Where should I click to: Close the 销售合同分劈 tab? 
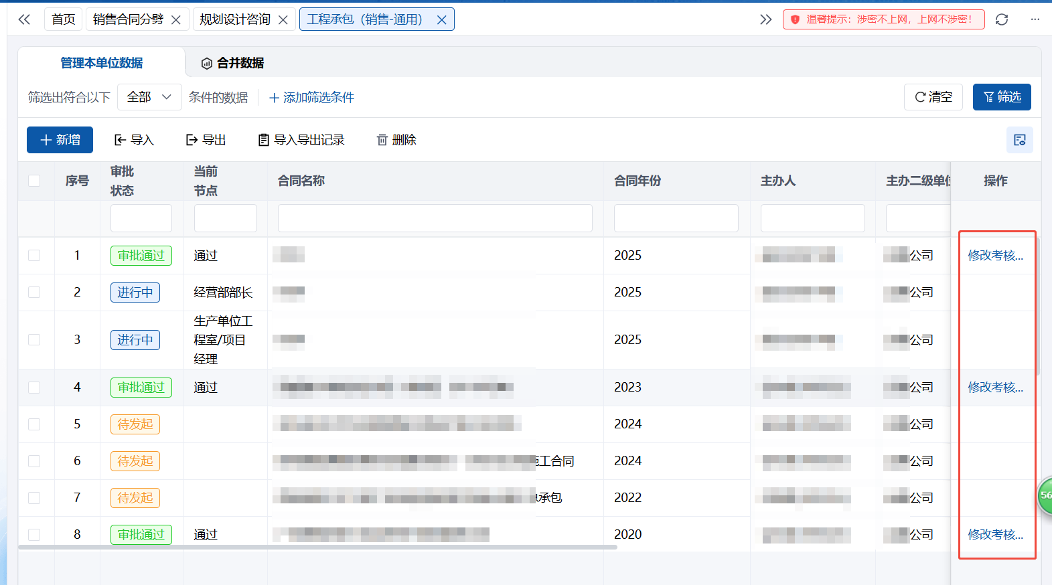coord(176,20)
